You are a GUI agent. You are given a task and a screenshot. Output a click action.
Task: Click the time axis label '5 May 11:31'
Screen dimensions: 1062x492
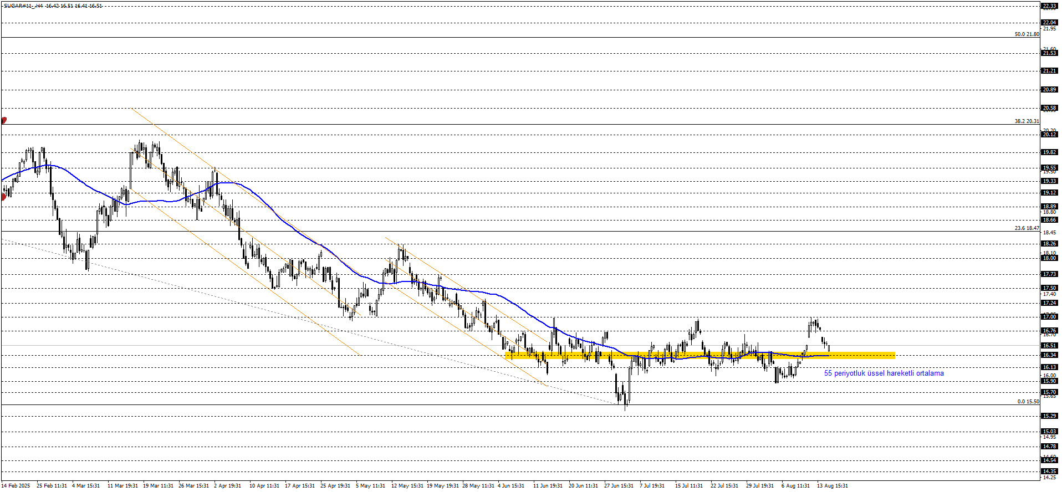coord(371,486)
